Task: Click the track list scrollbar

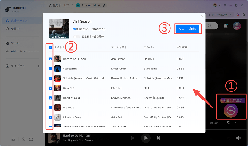Action: click(205, 62)
